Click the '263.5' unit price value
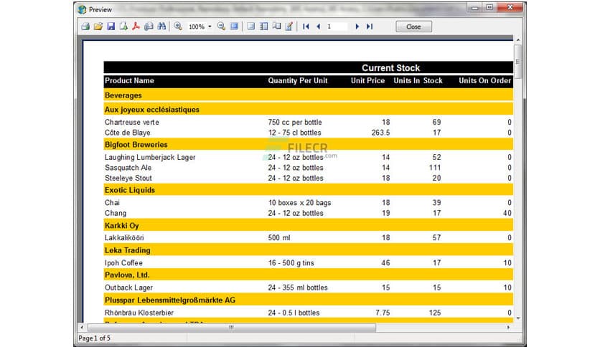 coord(380,133)
